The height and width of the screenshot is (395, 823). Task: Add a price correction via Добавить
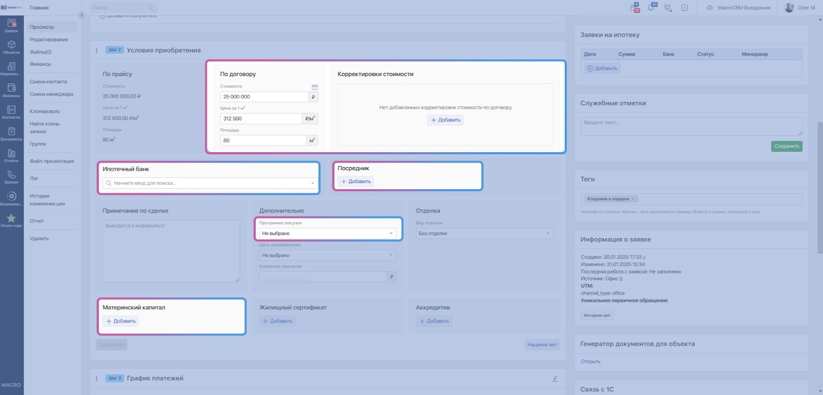[x=445, y=120]
